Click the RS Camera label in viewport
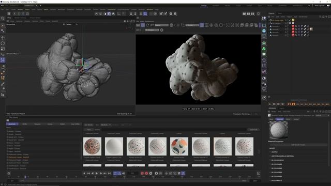The image size is (331, 186). coord(67,24)
